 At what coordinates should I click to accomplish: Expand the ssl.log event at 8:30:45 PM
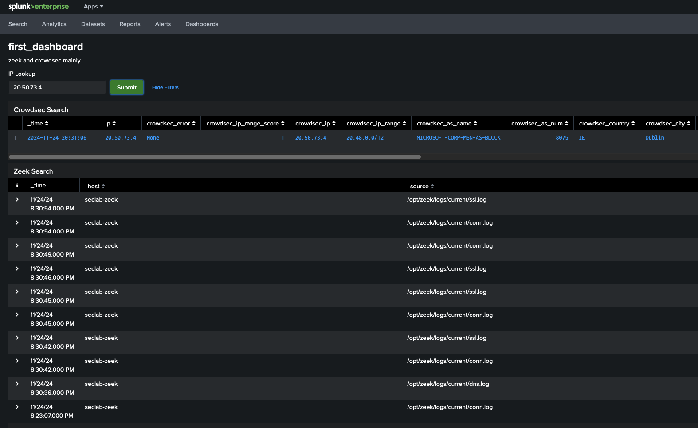(x=17, y=292)
